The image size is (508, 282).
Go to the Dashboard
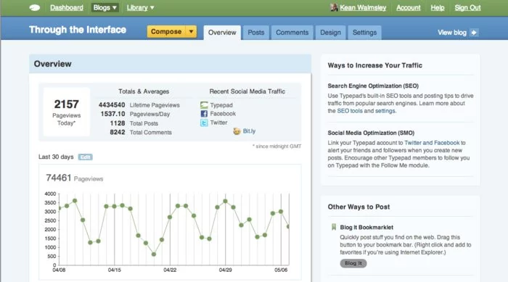click(x=67, y=7)
